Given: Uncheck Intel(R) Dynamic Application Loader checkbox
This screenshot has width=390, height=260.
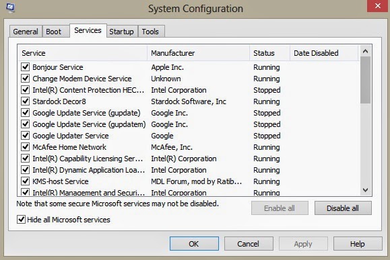Looking at the screenshot, I should (x=25, y=169).
